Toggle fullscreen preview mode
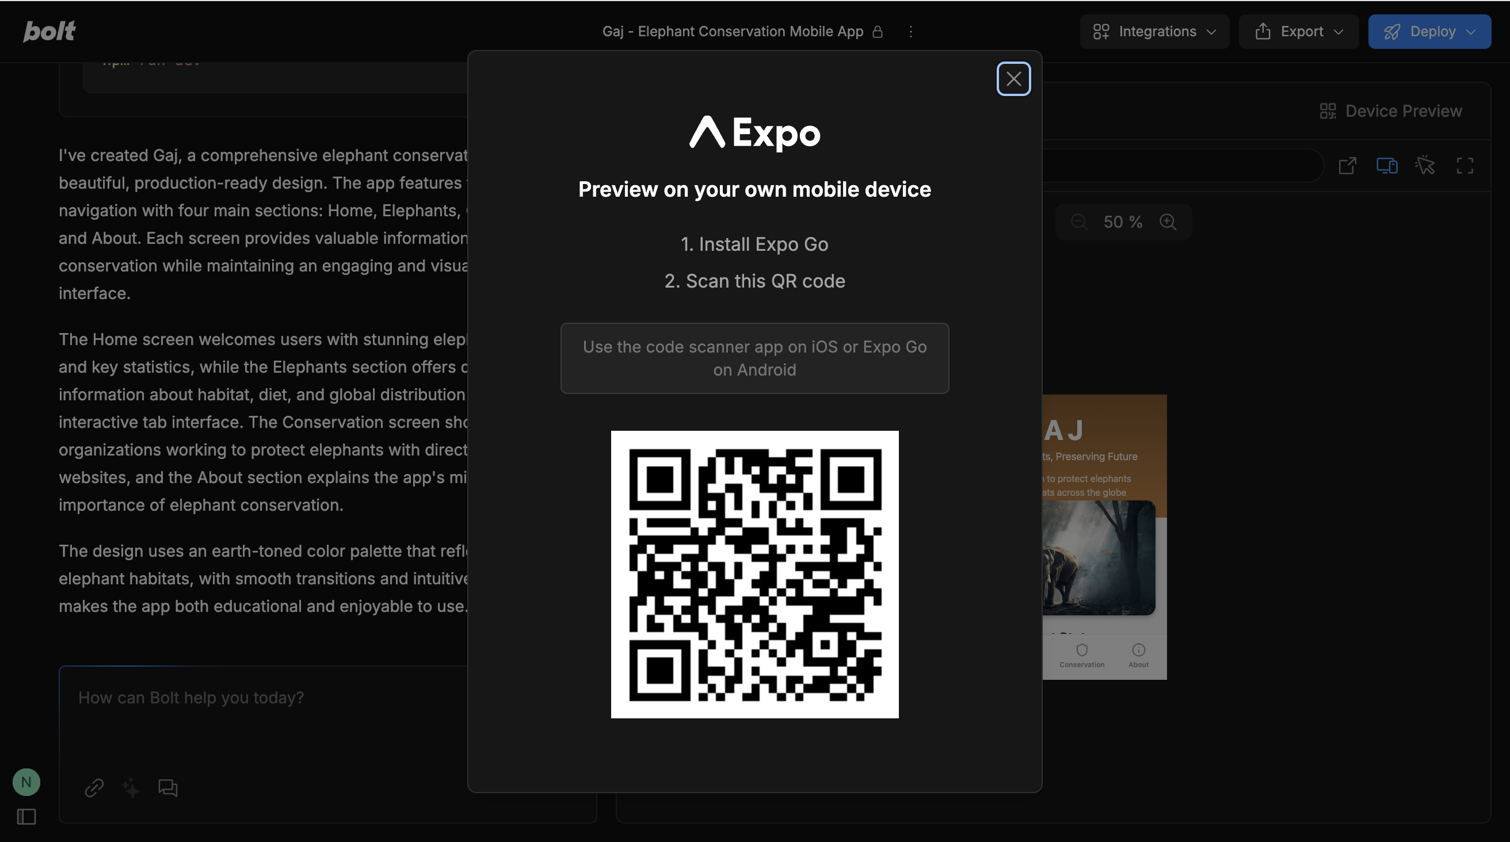The image size is (1510, 842). [x=1465, y=166]
